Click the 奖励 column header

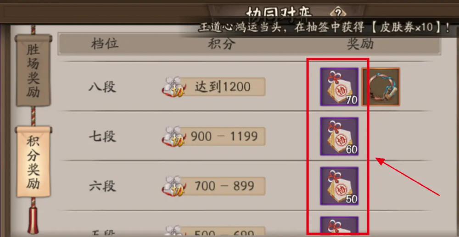(360, 44)
